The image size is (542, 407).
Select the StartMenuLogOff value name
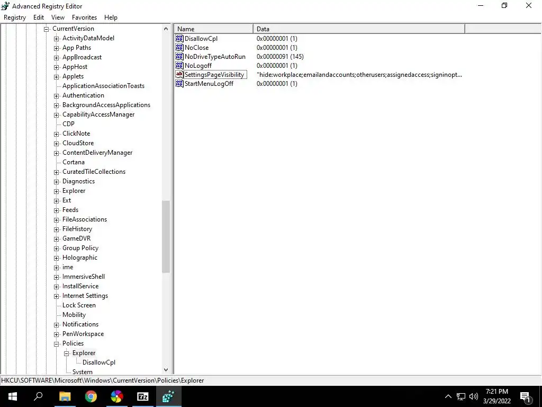(209, 83)
